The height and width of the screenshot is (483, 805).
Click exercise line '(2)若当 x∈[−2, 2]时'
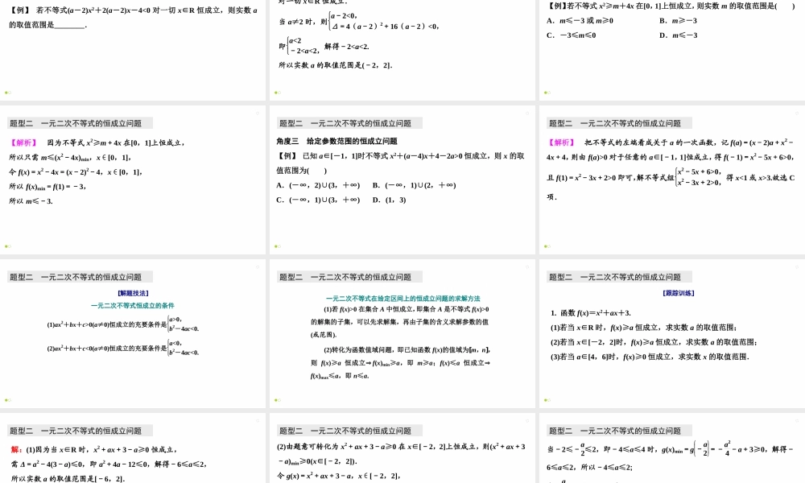click(654, 342)
